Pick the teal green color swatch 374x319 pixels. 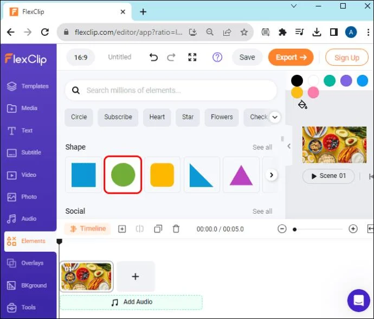330,80
